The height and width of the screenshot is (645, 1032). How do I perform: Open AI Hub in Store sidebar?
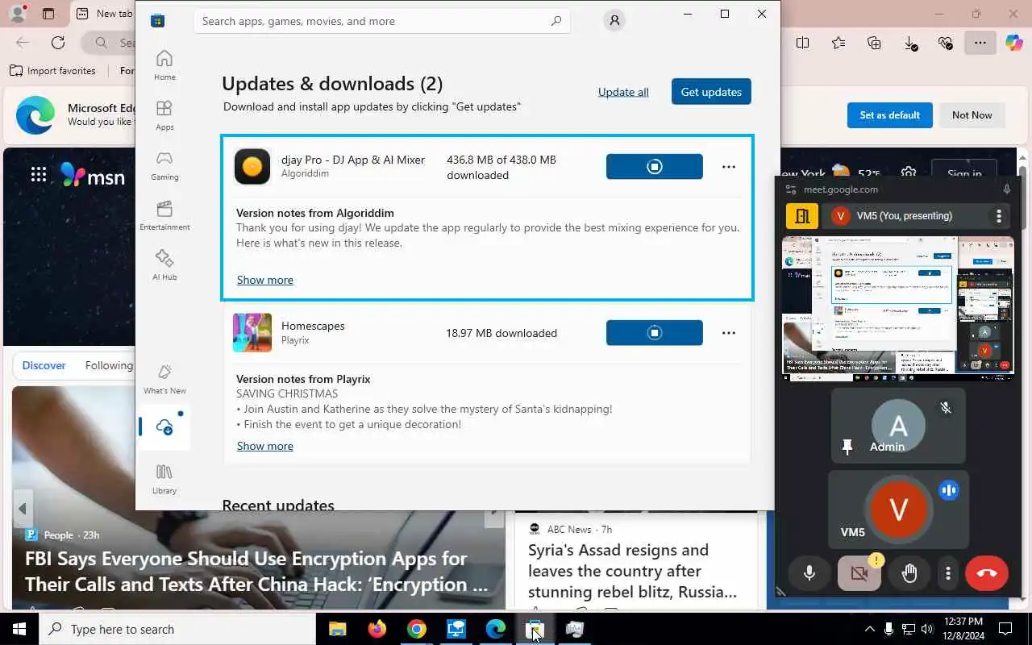pyautogui.click(x=164, y=265)
